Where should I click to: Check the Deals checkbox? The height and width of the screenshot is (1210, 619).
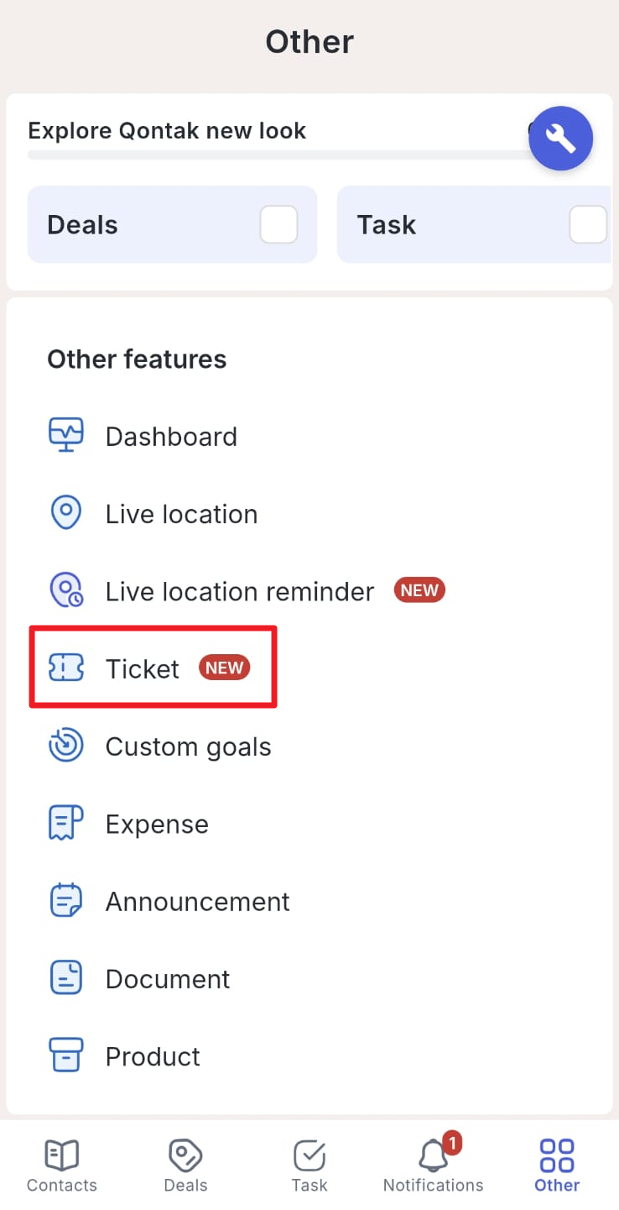tap(278, 225)
